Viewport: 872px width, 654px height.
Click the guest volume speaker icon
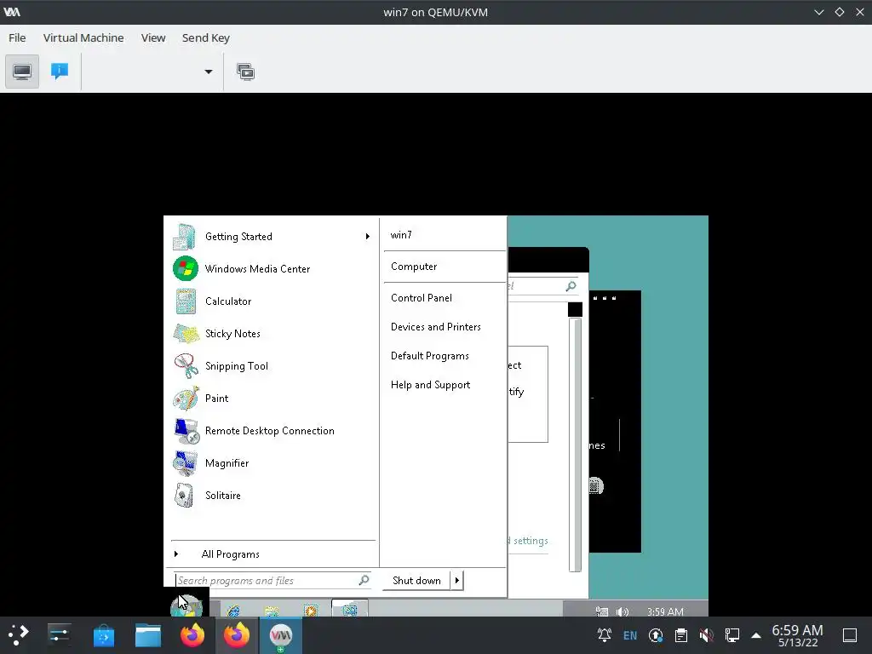click(x=622, y=611)
